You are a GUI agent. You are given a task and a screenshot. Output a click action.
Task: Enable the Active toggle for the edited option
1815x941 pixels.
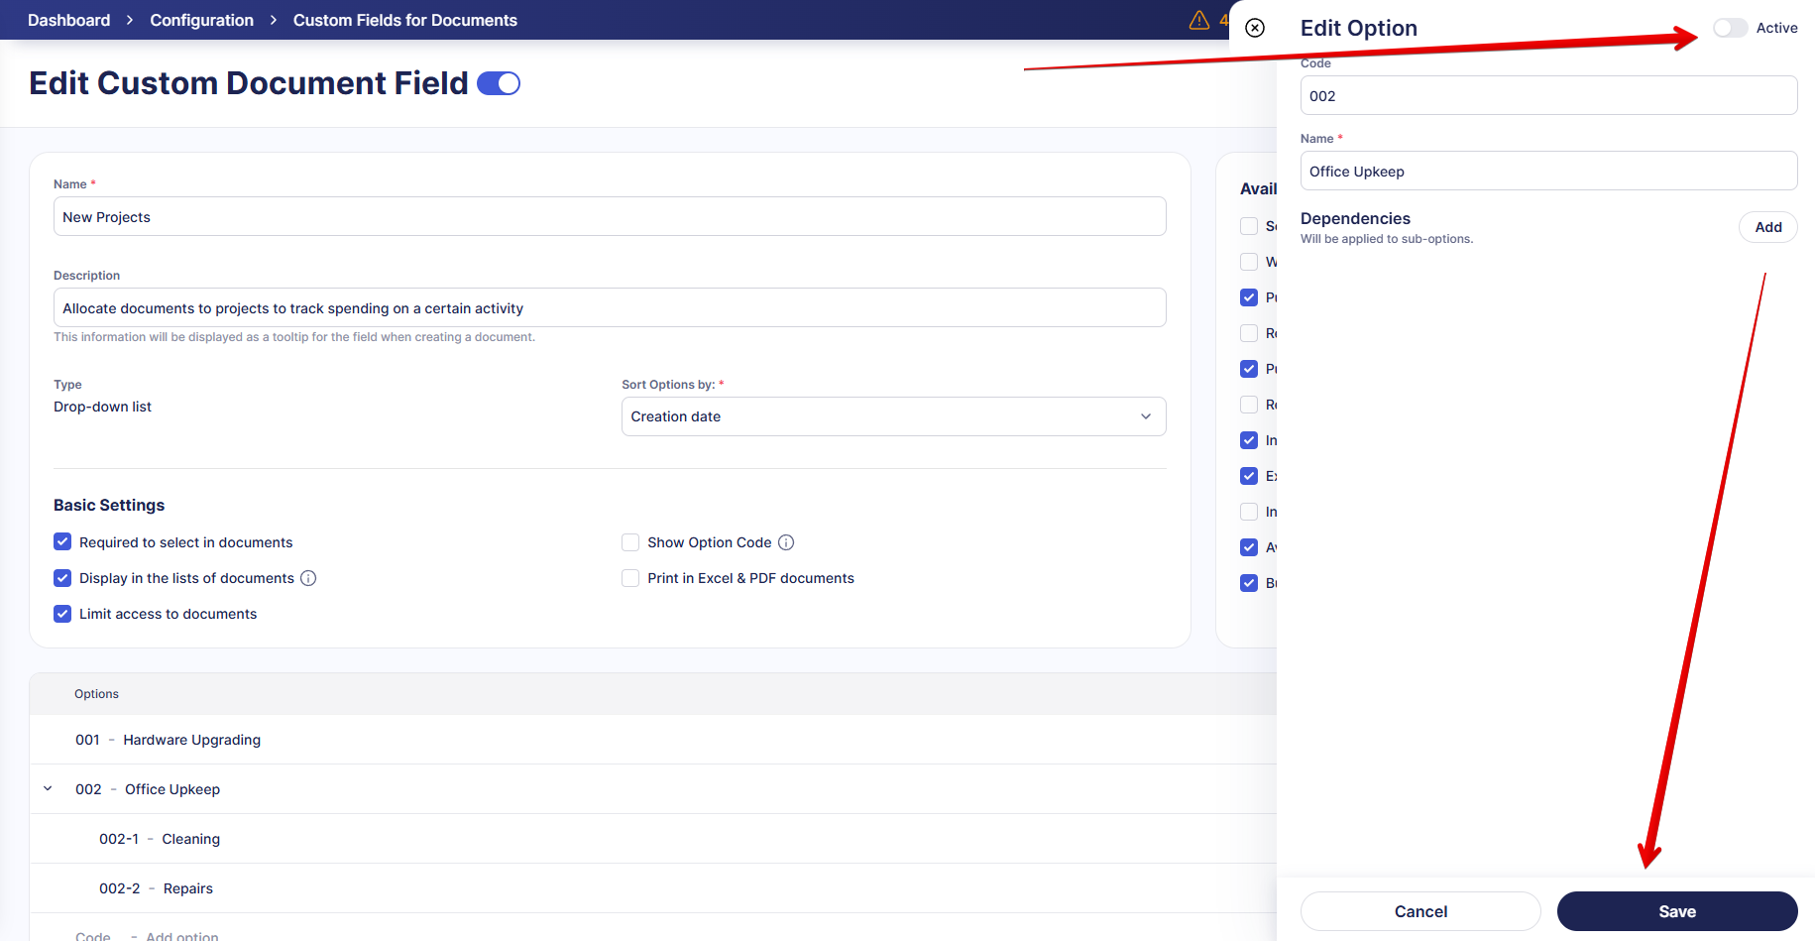point(1730,28)
